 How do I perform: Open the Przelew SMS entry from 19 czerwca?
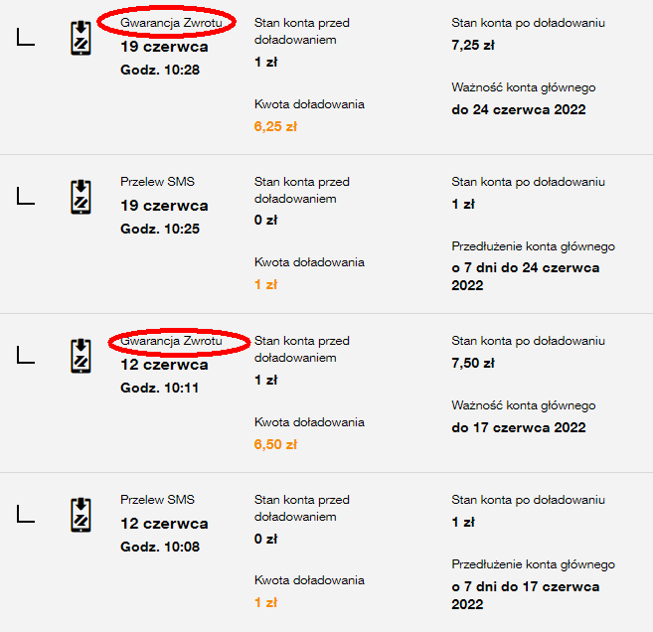[157, 182]
